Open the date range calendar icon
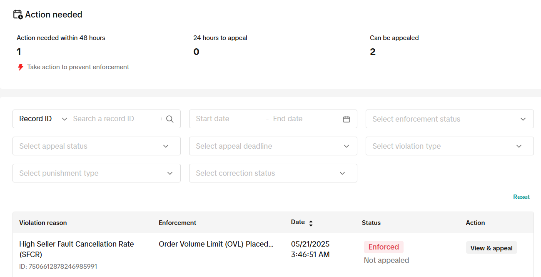Screen dimensions: 541x277 click(x=346, y=119)
